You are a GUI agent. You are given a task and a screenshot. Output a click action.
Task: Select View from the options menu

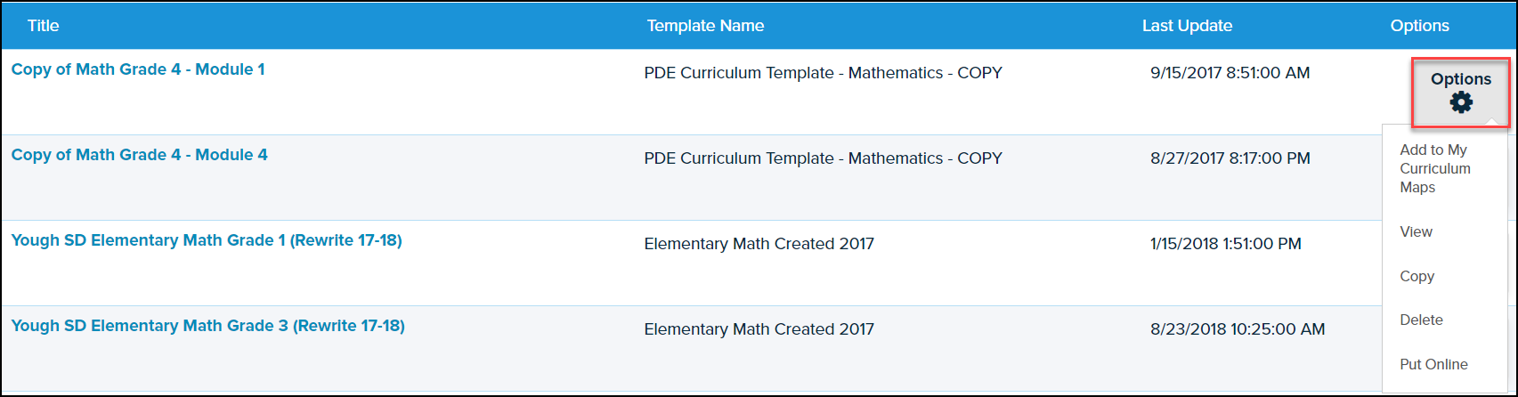[1416, 232]
